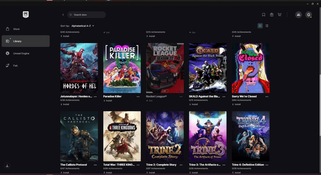Click Rocket League® title text
The width and height of the screenshot is (321, 175).
click(157, 96)
